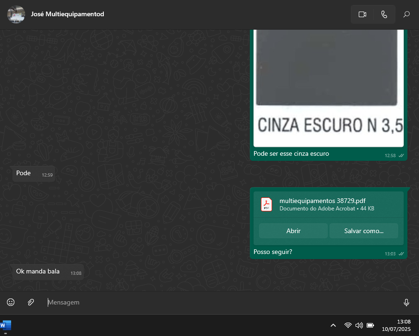
Task: Open José's profile picture avatar
Action: 16,14
